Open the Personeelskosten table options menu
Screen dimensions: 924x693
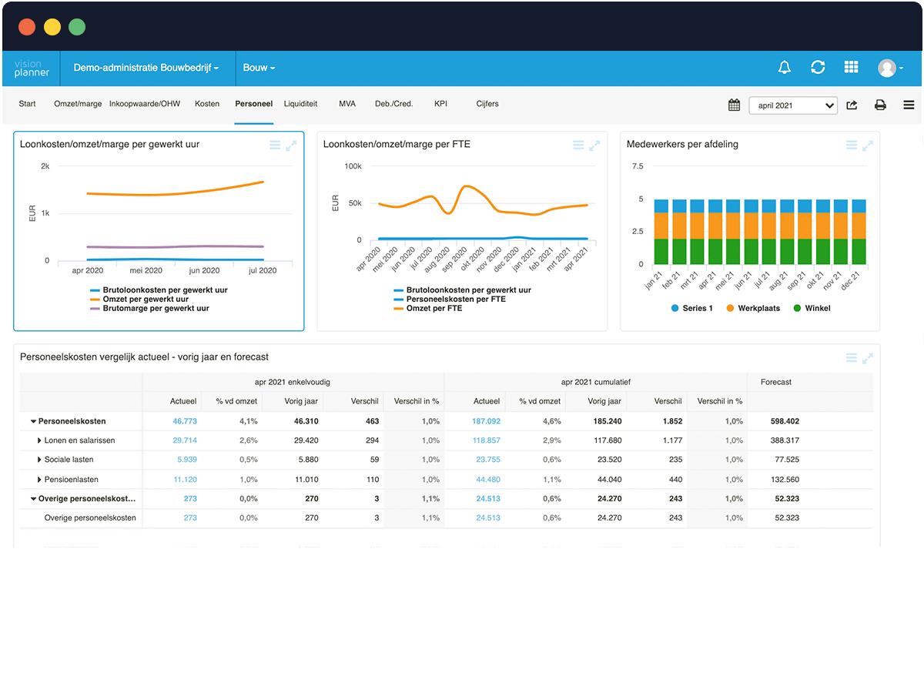851,357
